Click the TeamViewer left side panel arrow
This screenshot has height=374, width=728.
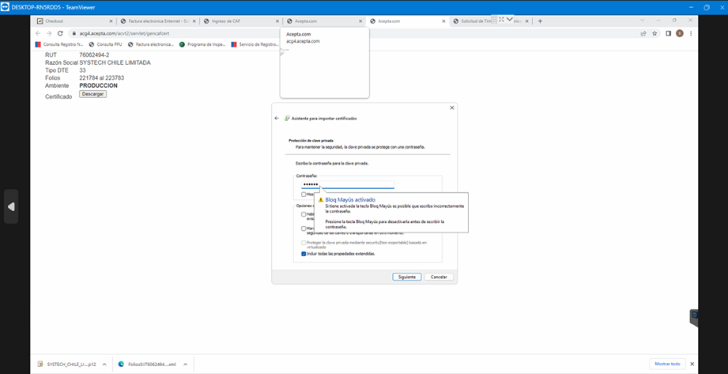coord(11,206)
